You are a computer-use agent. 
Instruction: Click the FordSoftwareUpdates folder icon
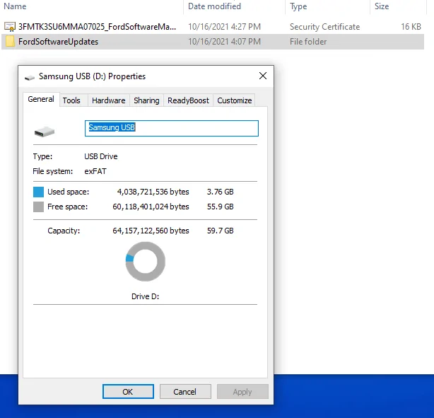[x=10, y=42]
